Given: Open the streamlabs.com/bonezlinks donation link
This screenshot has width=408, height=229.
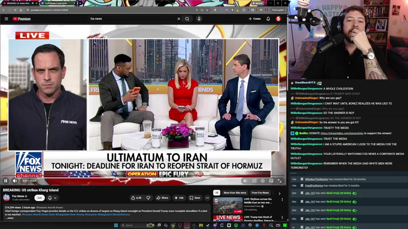Looking at the screenshot, I should coord(342,133).
